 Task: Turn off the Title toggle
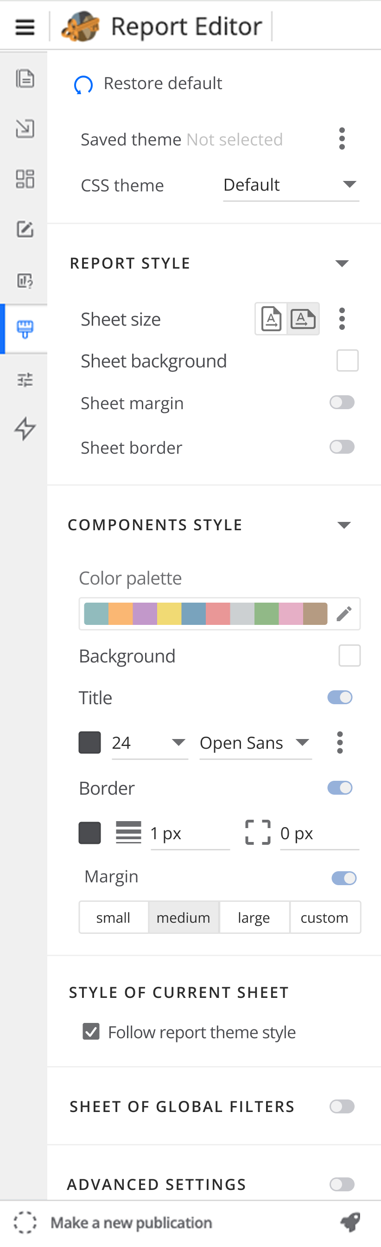(340, 697)
